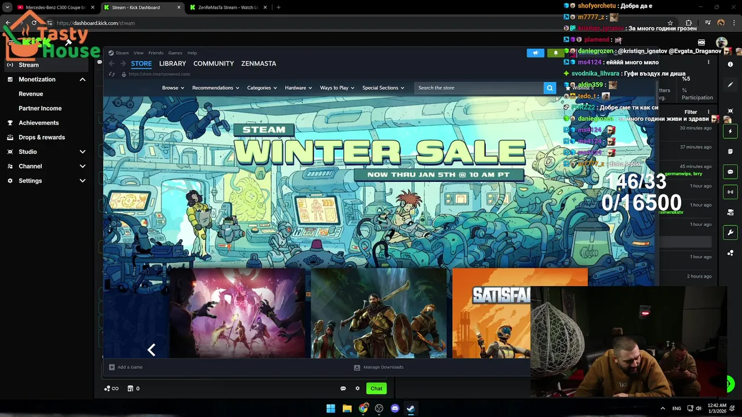Open the Games menu in Steam

pyautogui.click(x=175, y=53)
